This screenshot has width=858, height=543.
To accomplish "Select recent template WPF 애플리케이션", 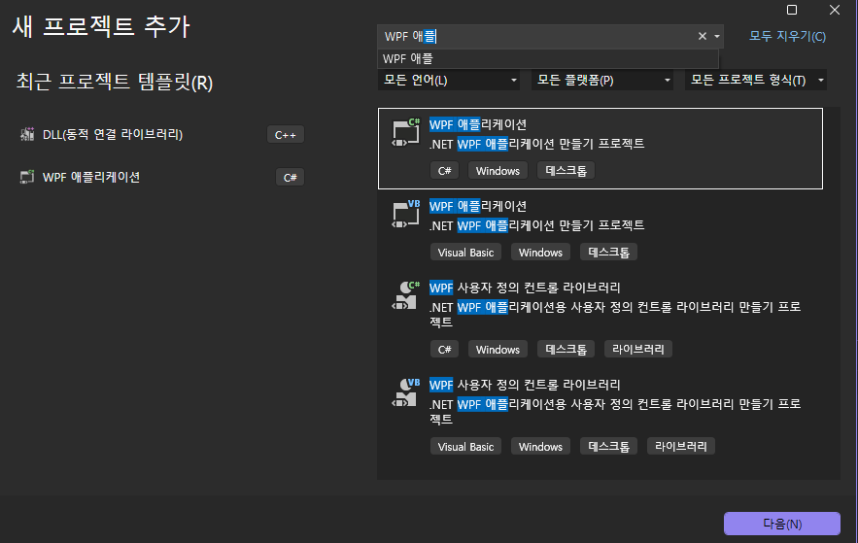I will (90, 177).
